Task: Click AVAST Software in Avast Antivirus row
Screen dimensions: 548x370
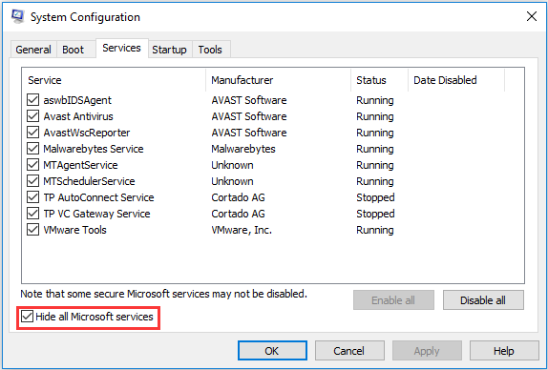Action: 249,116
